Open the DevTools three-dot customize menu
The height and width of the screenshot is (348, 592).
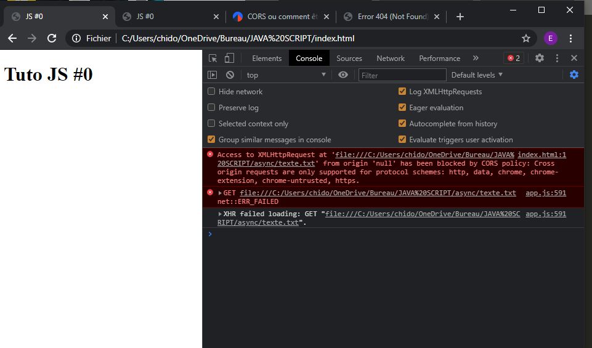pos(557,58)
